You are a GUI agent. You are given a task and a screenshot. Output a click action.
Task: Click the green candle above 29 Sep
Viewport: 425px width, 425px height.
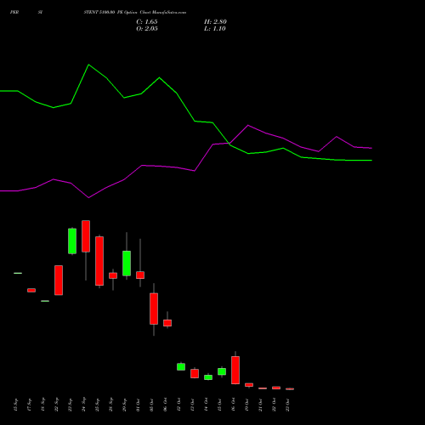127,263
